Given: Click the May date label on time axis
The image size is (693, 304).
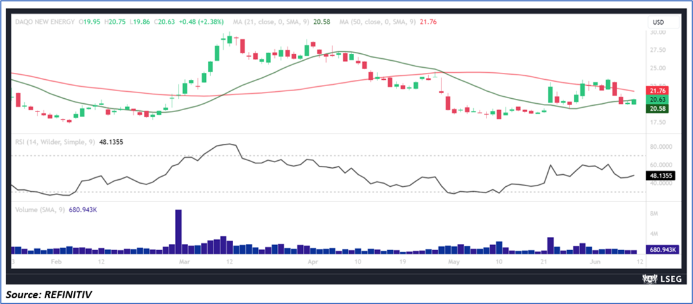Looking at the screenshot, I should coord(455,262).
